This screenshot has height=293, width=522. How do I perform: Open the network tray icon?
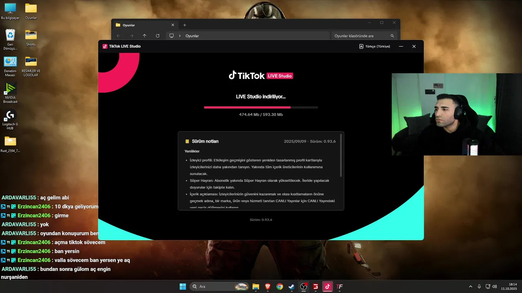(488, 286)
